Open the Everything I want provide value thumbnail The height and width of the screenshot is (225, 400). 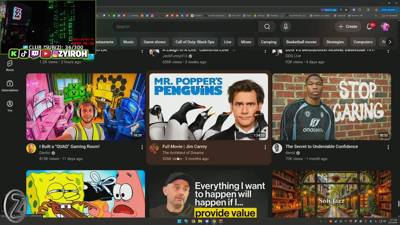pos(208,194)
